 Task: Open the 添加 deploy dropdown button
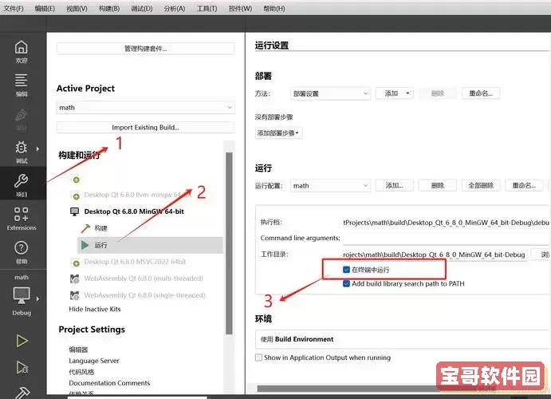[x=394, y=93]
